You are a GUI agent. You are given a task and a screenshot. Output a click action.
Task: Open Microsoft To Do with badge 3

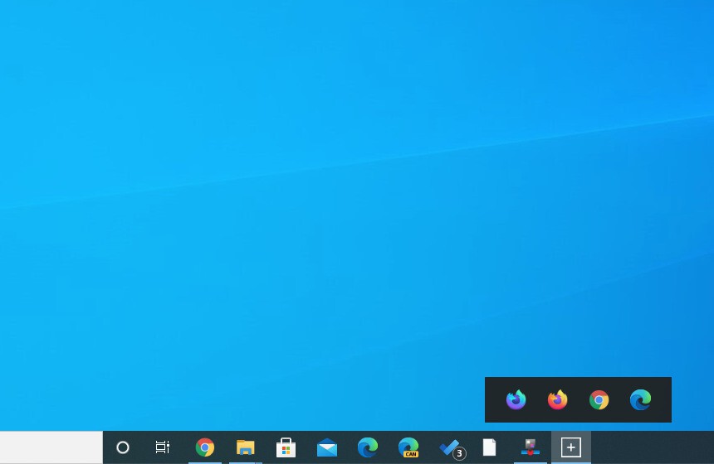452,449
